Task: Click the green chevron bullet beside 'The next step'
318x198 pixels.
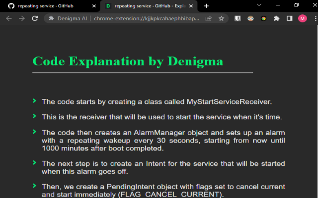Action: (34, 162)
